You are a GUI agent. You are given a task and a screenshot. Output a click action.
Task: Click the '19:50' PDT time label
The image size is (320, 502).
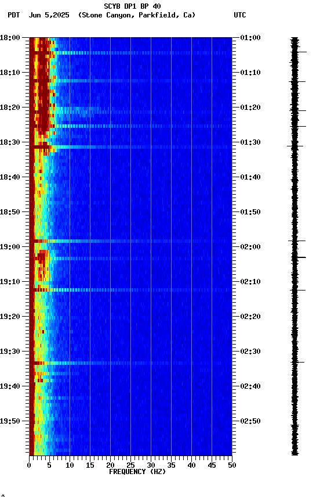(10, 421)
